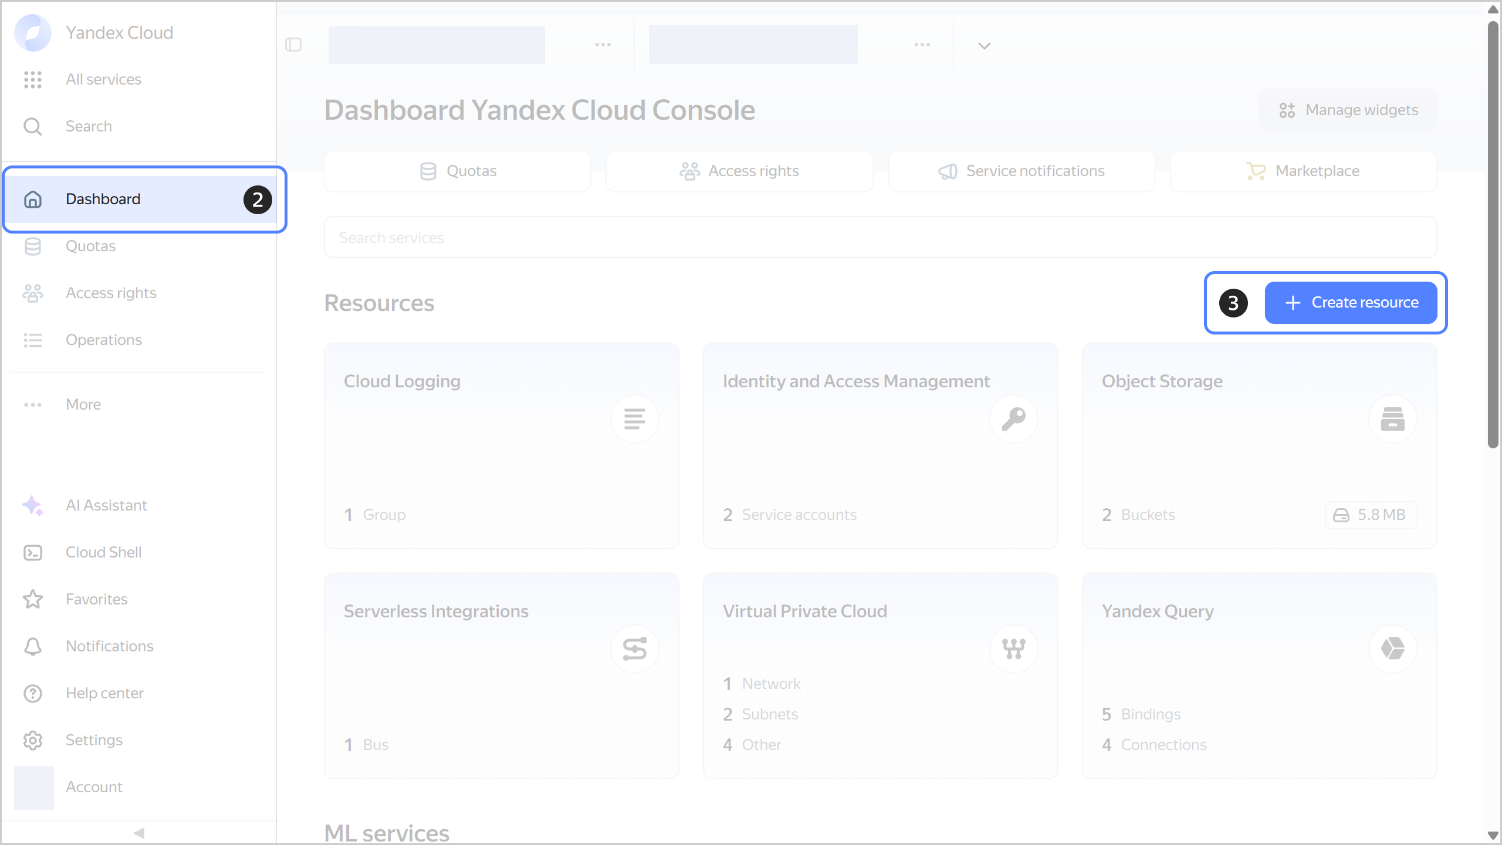The width and height of the screenshot is (1502, 845).
Task: Click the Search magnifier in sidebar
Action: click(33, 126)
